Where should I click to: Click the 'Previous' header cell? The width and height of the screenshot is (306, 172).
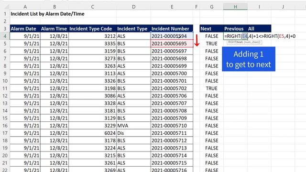235,29
